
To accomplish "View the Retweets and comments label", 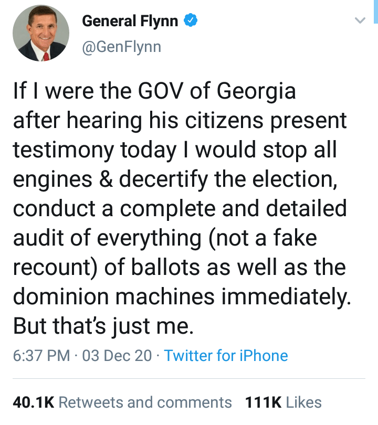I will click(145, 402).
